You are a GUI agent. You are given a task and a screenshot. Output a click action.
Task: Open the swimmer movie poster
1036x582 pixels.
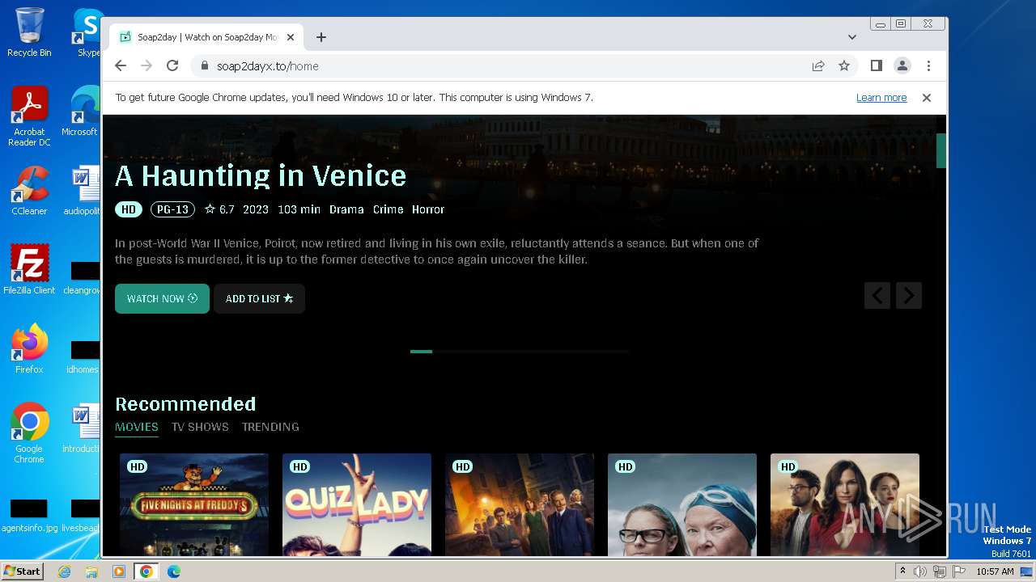click(x=682, y=504)
